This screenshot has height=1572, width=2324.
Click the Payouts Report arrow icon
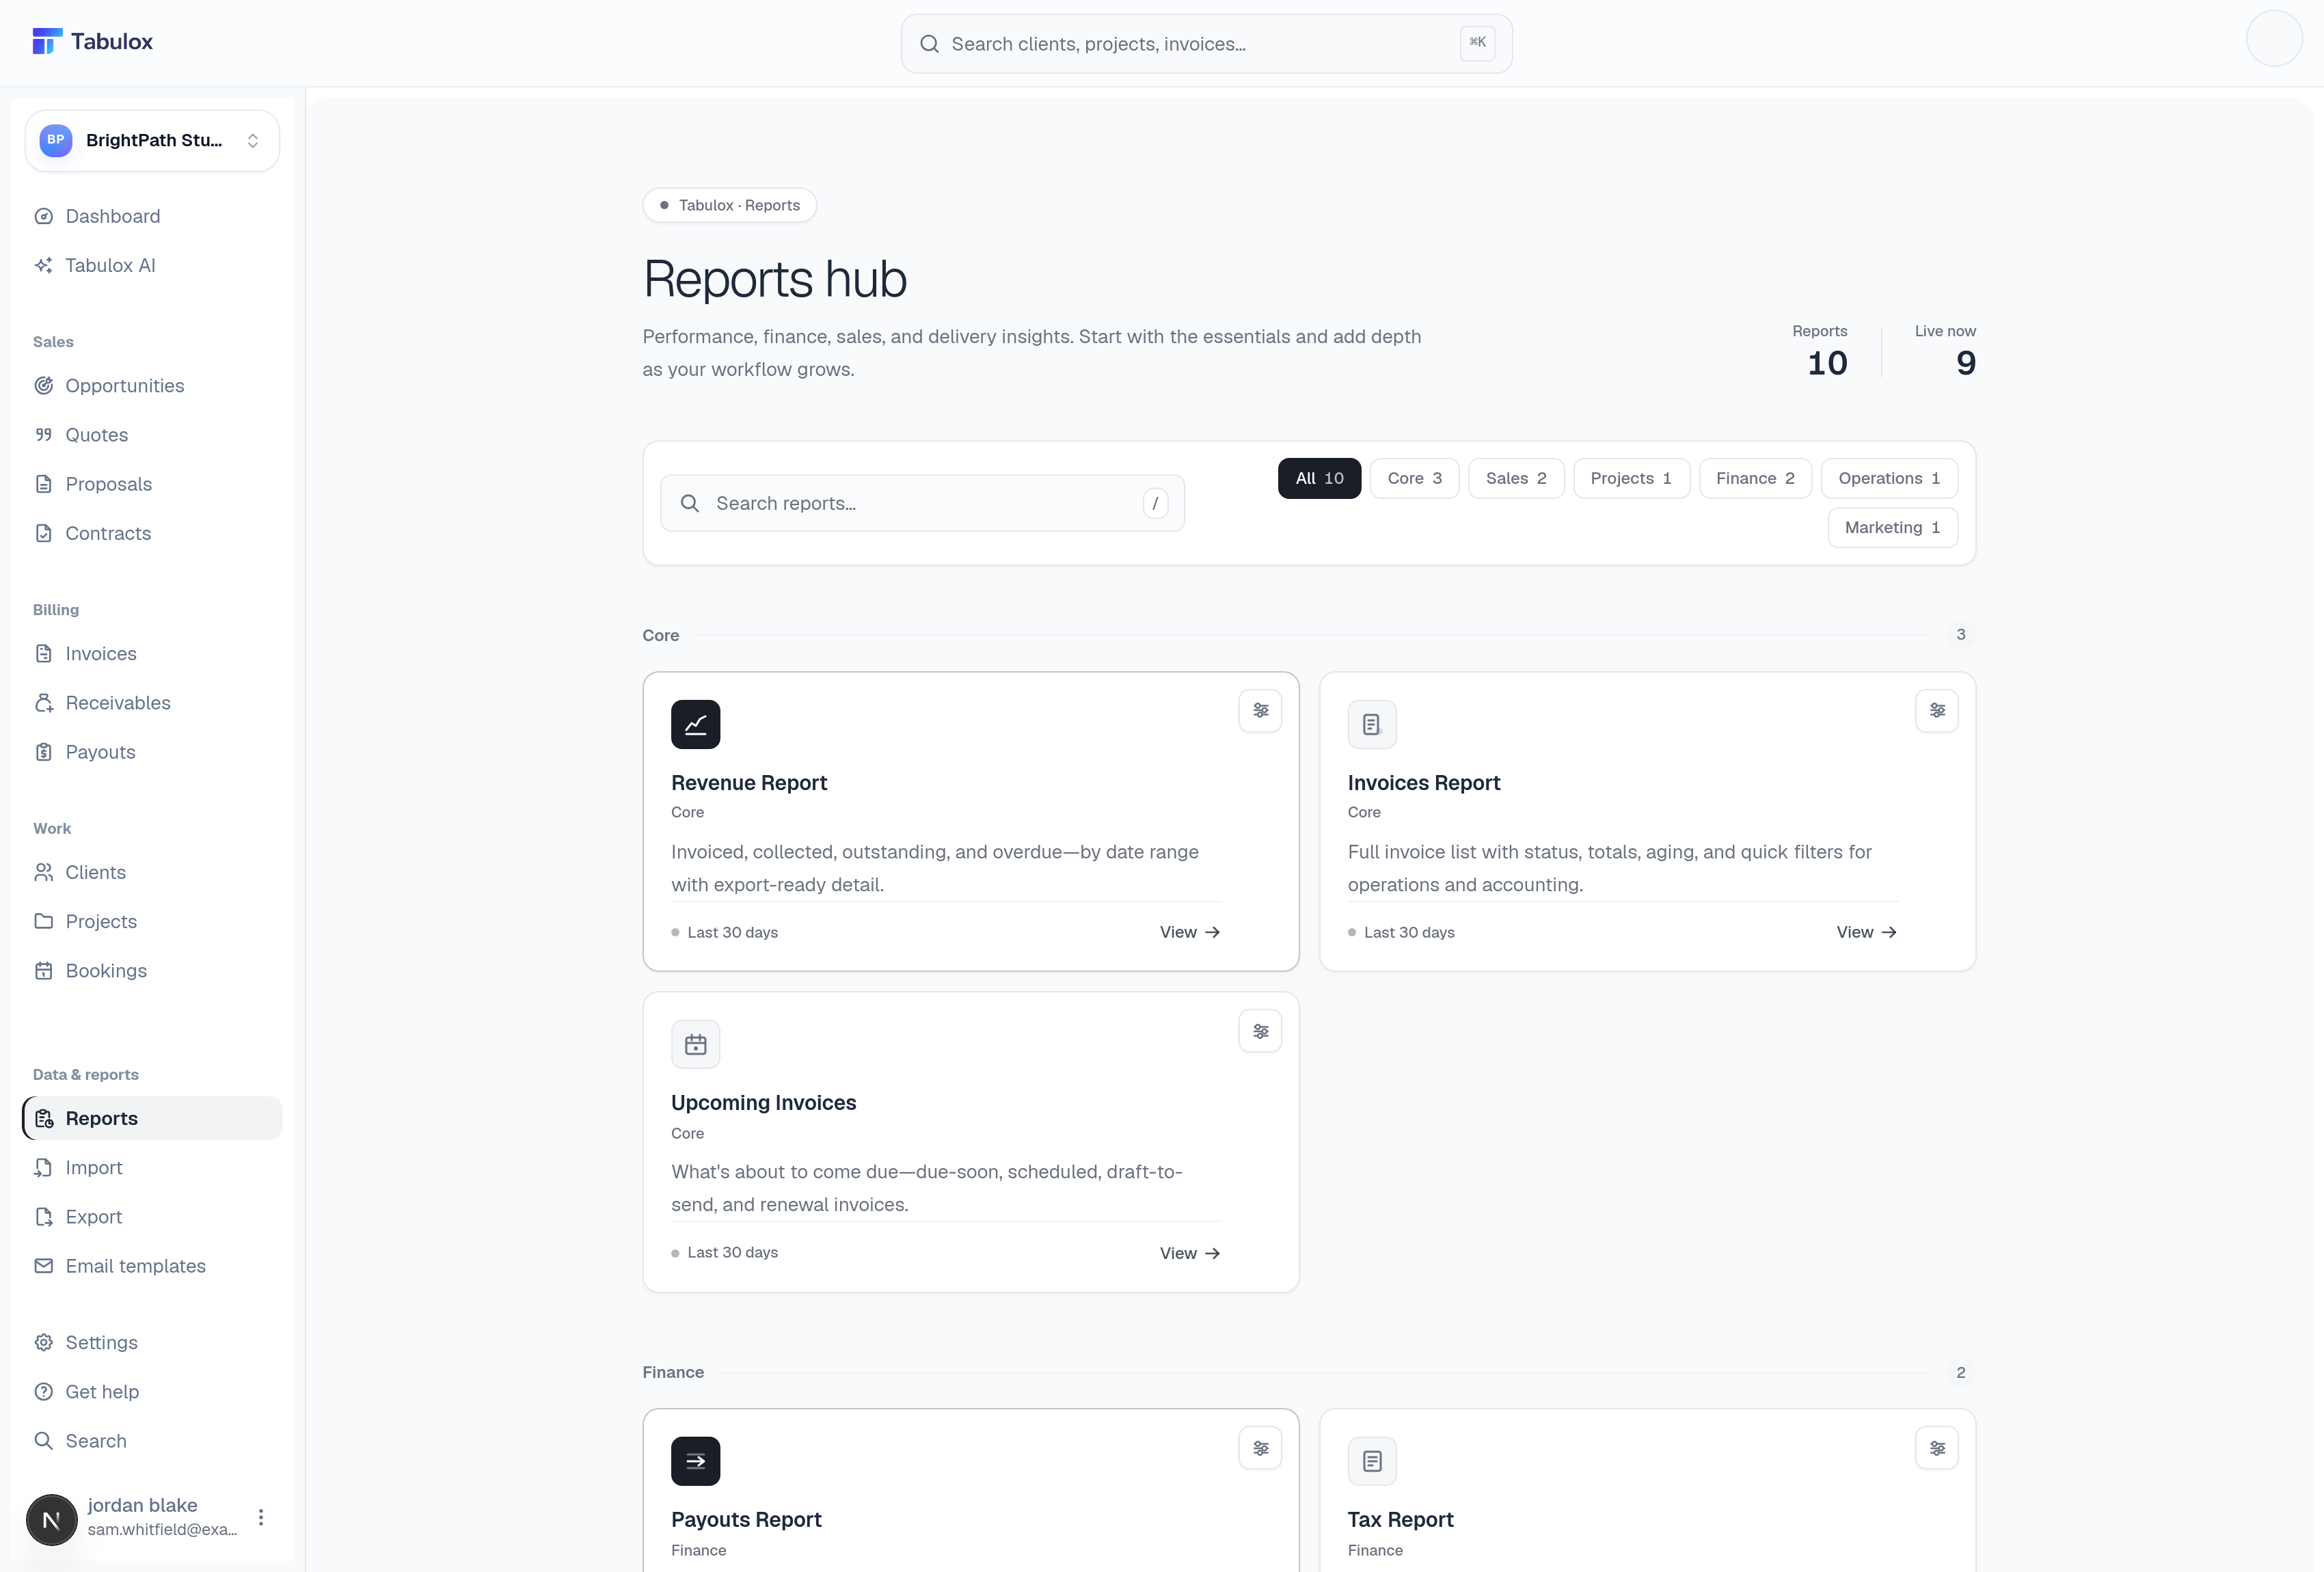point(695,1461)
